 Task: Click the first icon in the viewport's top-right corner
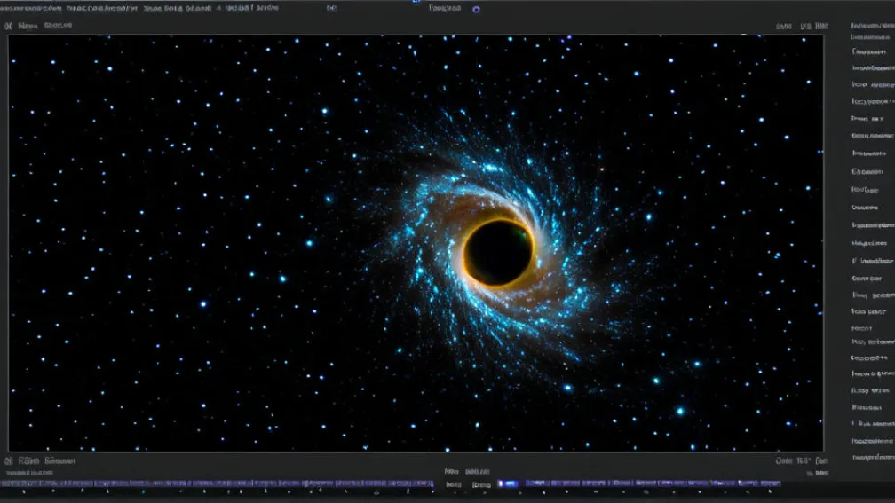coord(783,27)
